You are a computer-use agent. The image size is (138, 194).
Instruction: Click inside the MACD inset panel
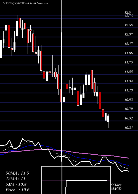pyautogui.click(x=76, y=180)
